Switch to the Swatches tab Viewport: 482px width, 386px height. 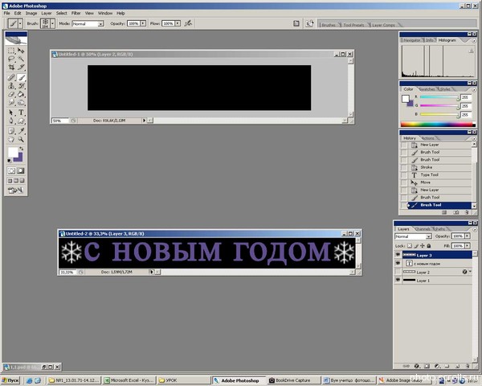(x=427, y=89)
